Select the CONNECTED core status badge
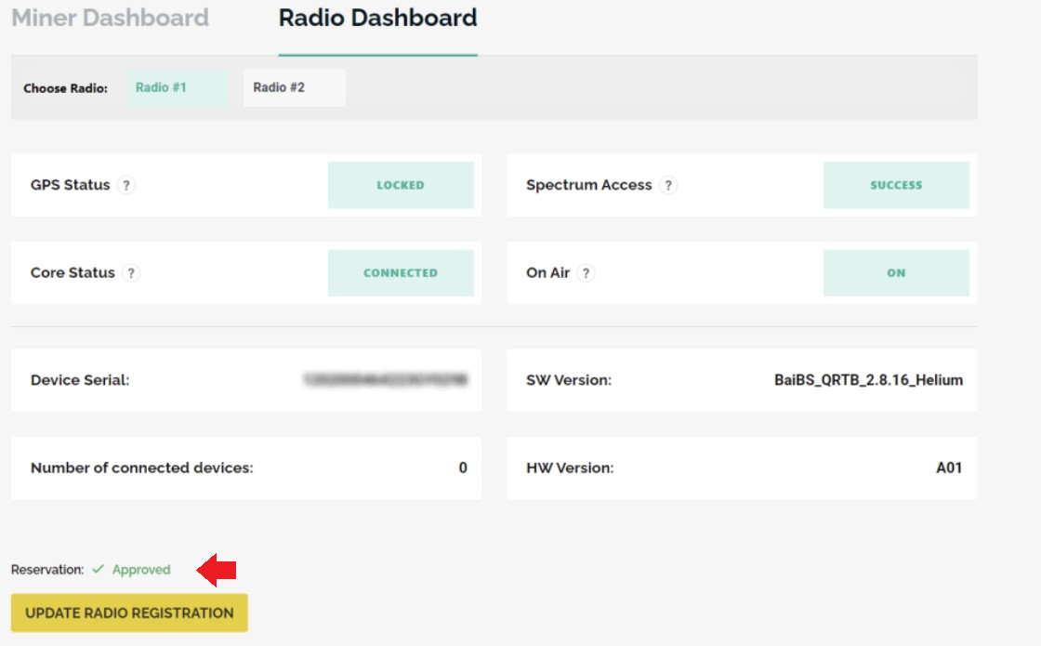Viewport: 1041px width, 646px height. pyautogui.click(x=401, y=273)
